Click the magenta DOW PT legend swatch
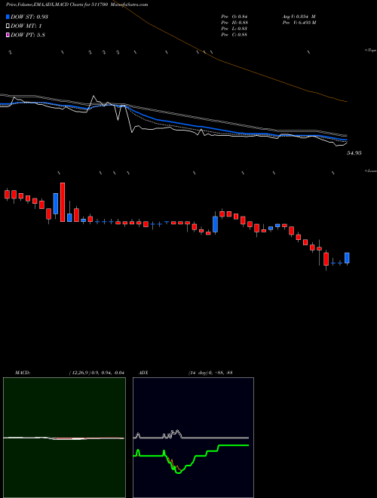This screenshot has width=377, height=498. coord(8,35)
